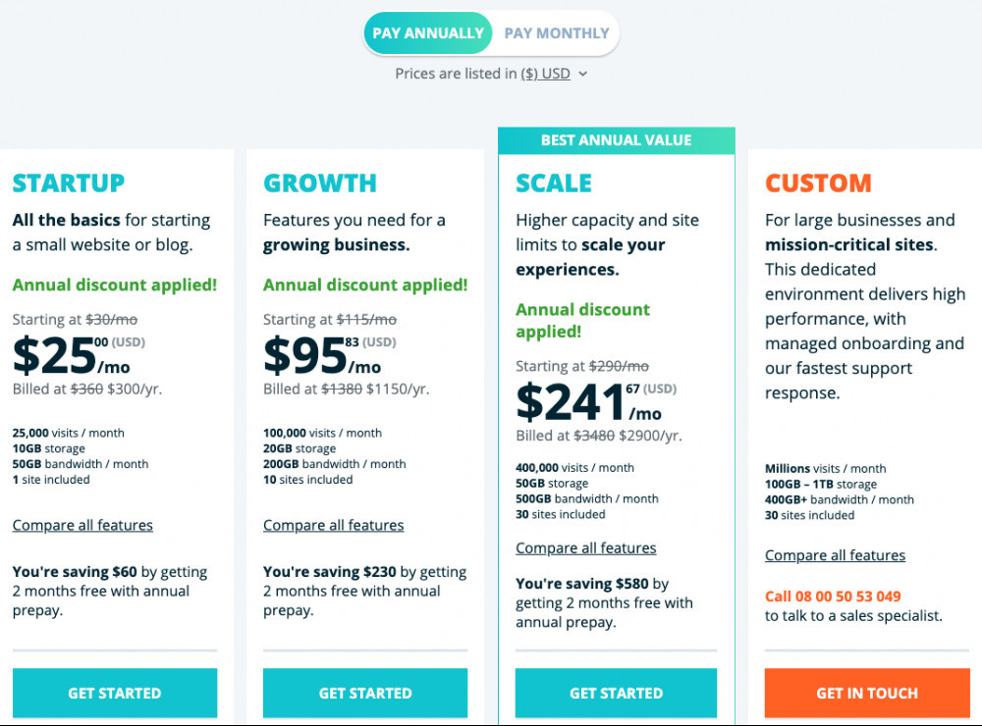Open Compare all features for Startup
Screen dimensions: 982x726
(82, 525)
